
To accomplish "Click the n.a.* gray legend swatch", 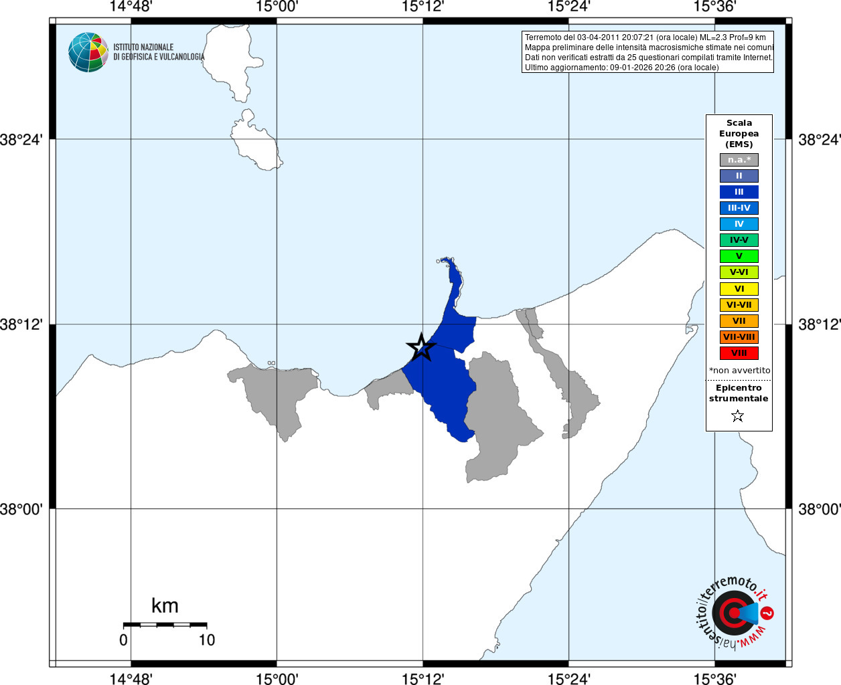I will click(x=739, y=160).
